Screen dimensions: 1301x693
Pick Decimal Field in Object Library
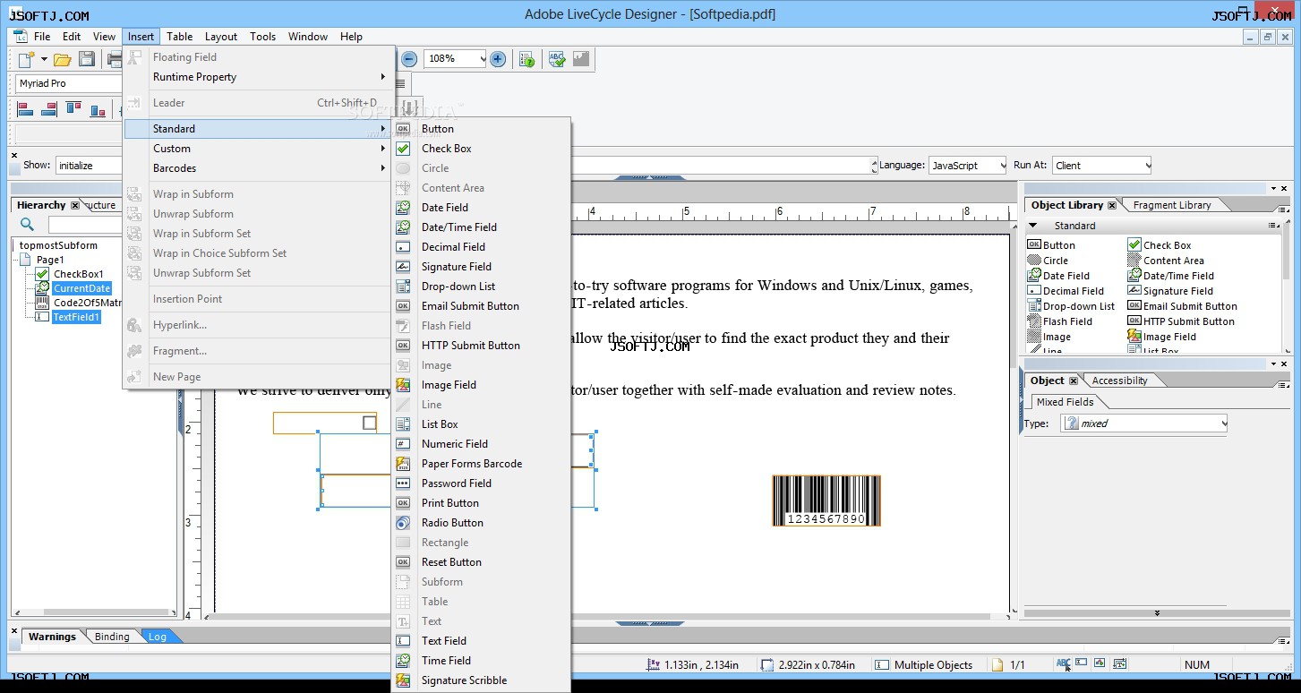[x=1066, y=291]
